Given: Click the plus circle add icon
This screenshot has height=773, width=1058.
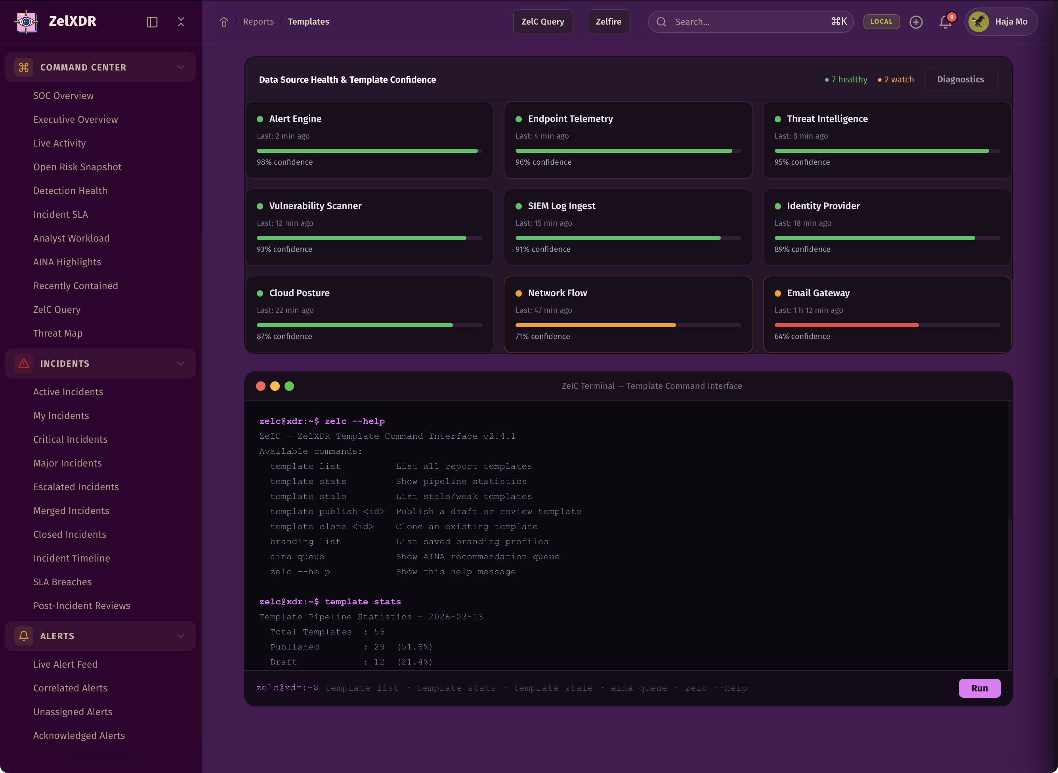Looking at the screenshot, I should 916,22.
